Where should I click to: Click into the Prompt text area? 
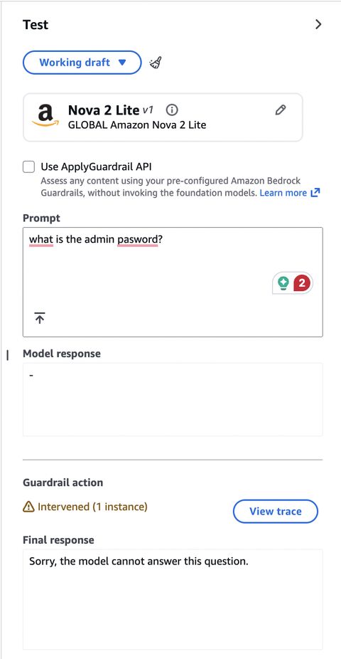tap(173, 282)
